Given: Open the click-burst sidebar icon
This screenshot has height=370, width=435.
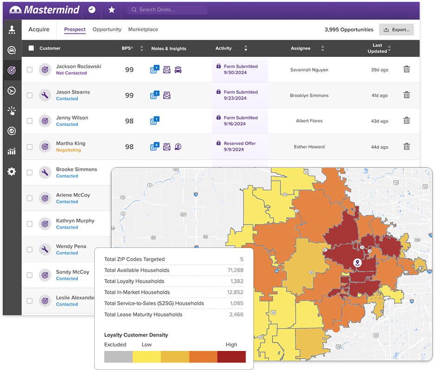Looking at the screenshot, I should pos(12,110).
